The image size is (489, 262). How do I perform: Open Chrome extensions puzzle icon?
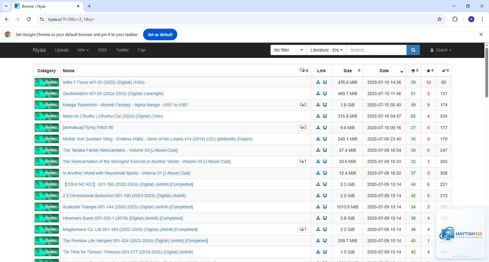[455, 19]
